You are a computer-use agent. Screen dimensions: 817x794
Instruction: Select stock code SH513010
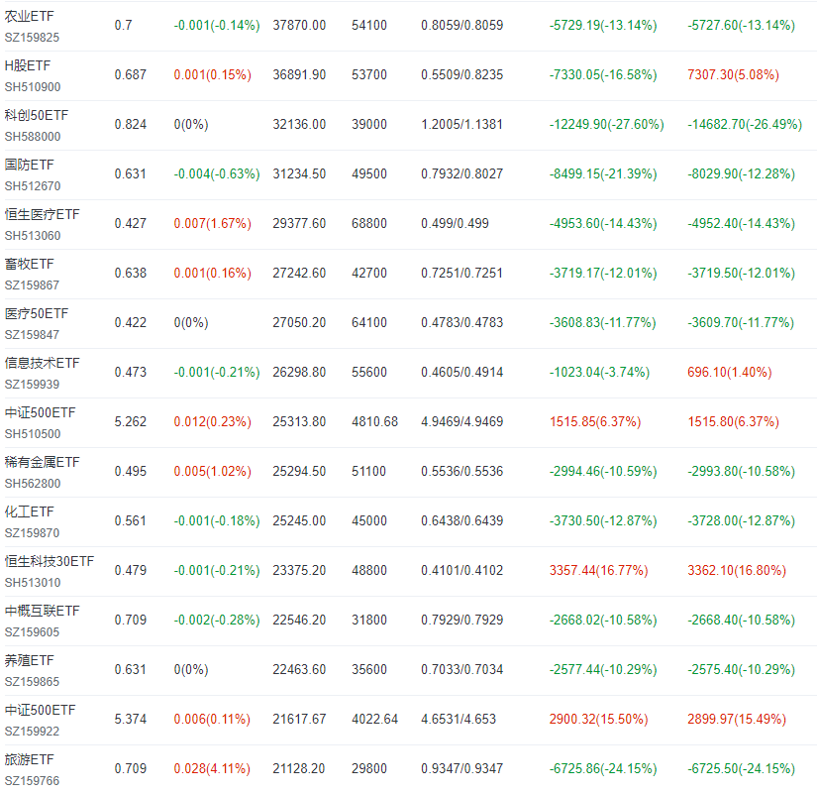(33, 583)
